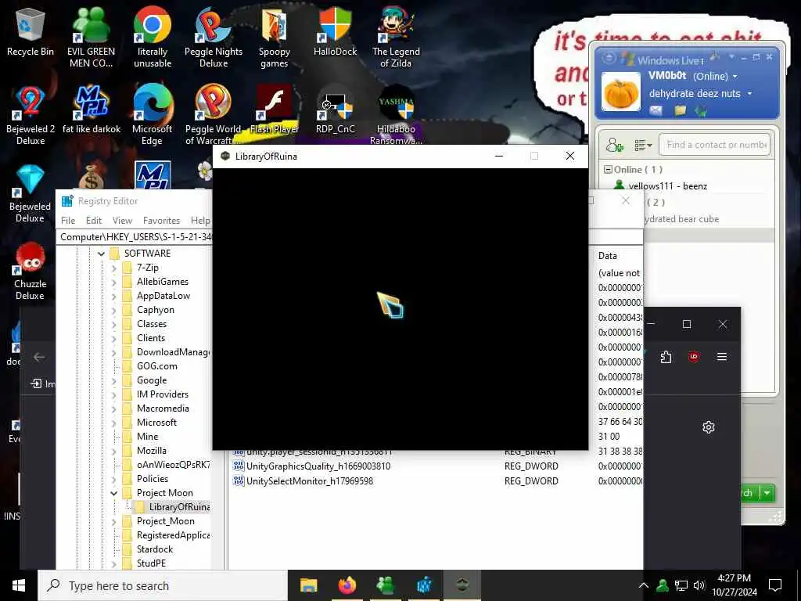Select UnitySelectMonitor_h17969598 value
Screen dimensions: 801x601
(x=310, y=481)
